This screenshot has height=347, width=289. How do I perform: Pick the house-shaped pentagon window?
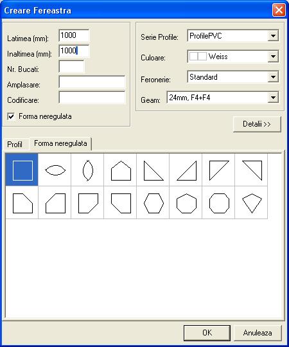[x=120, y=170]
